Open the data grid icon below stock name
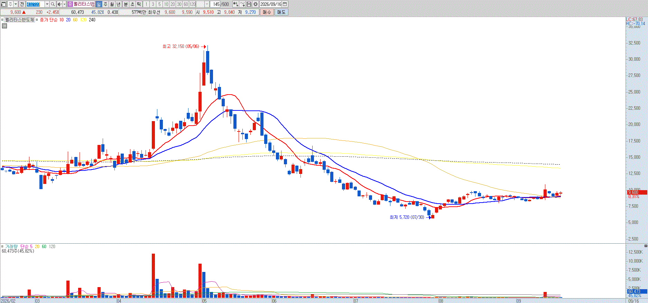 click(x=4, y=26)
